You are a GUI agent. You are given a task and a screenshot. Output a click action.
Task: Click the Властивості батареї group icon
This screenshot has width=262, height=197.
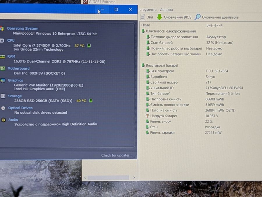click(x=143, y=65)
